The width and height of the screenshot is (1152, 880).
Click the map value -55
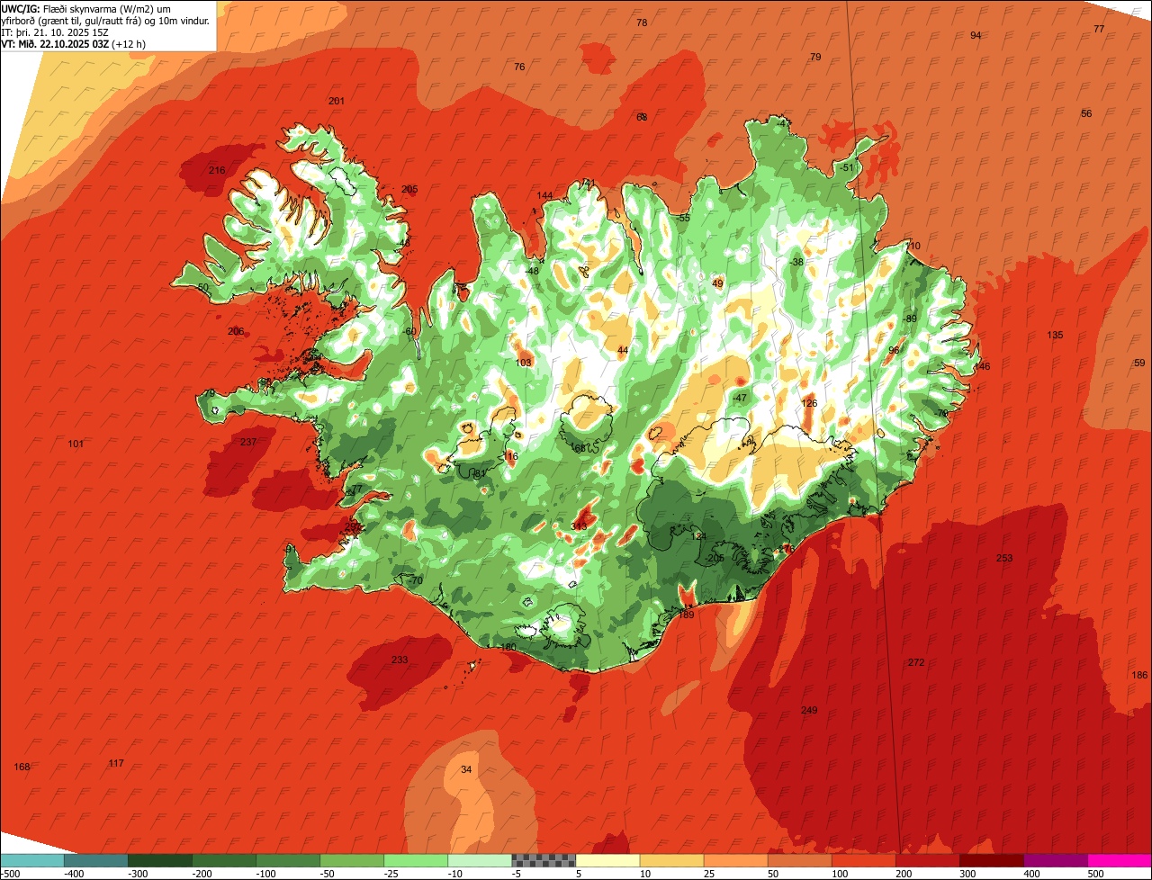(684, 219)
